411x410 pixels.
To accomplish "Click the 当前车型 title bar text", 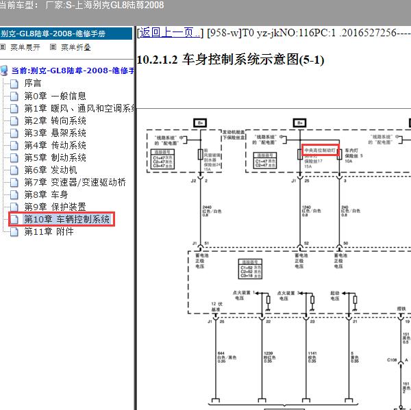I will click(x=82, y=5).
